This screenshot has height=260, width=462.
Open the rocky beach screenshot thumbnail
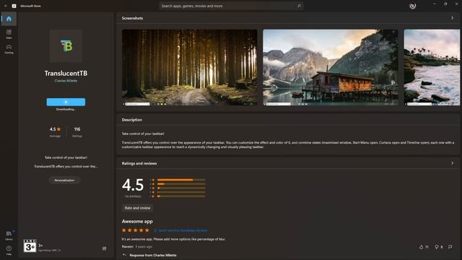point(432,67)
